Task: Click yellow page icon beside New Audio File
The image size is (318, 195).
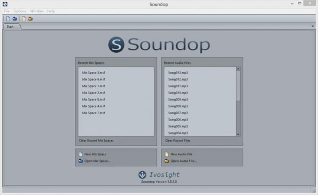Action: [x=167, y=154]
